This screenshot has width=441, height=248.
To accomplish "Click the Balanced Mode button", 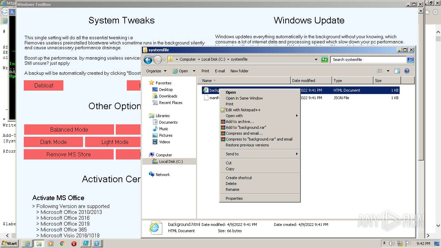I will [x=69, y=130].
